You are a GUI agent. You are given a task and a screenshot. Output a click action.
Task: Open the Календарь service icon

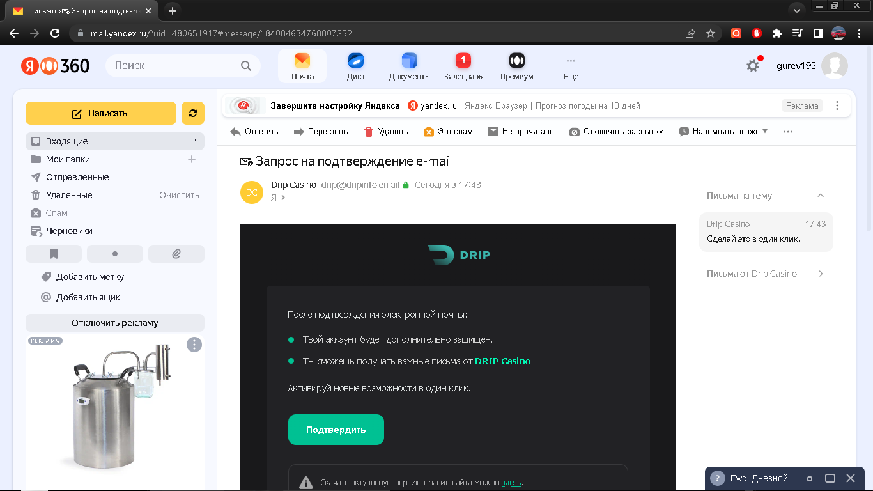point(463,66)
